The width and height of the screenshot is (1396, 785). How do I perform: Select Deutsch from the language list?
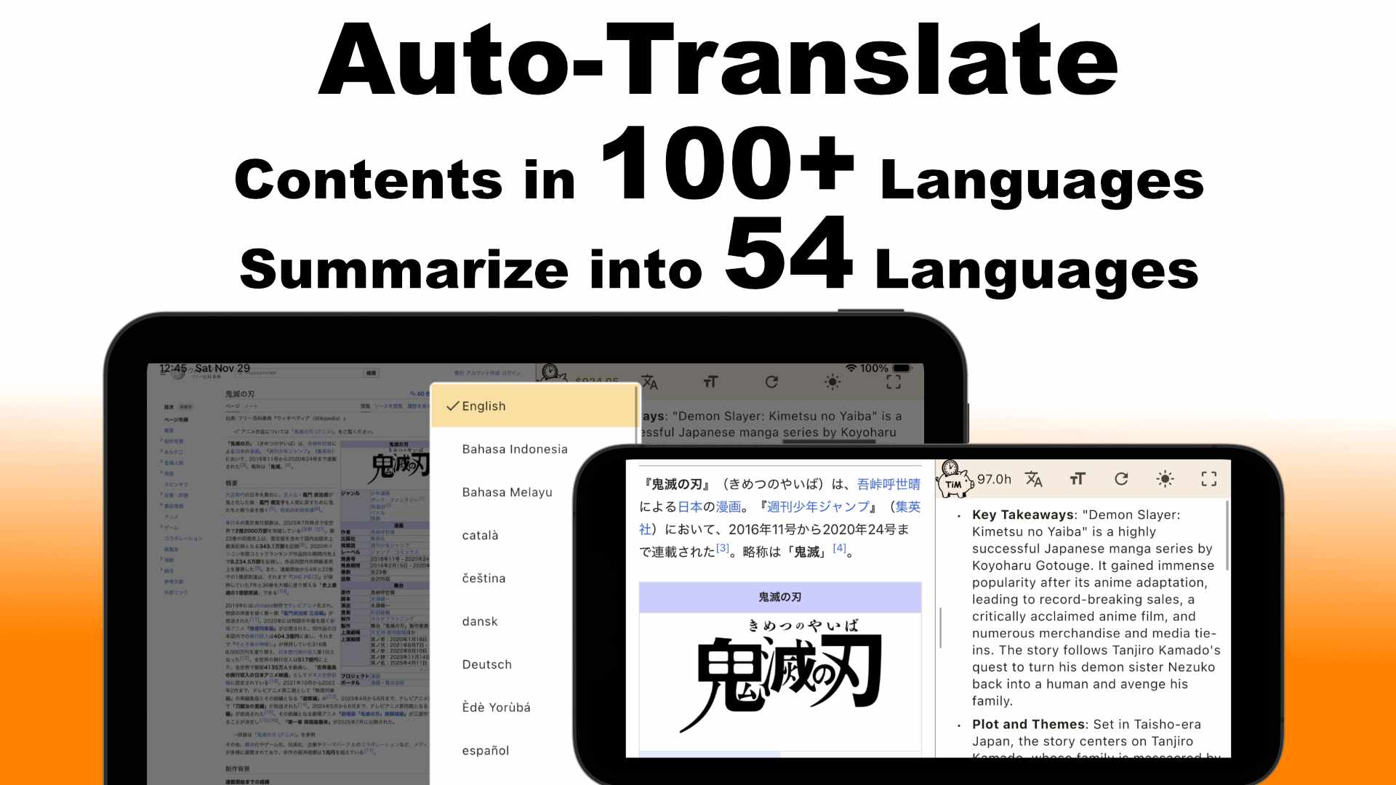pos(486,664)
